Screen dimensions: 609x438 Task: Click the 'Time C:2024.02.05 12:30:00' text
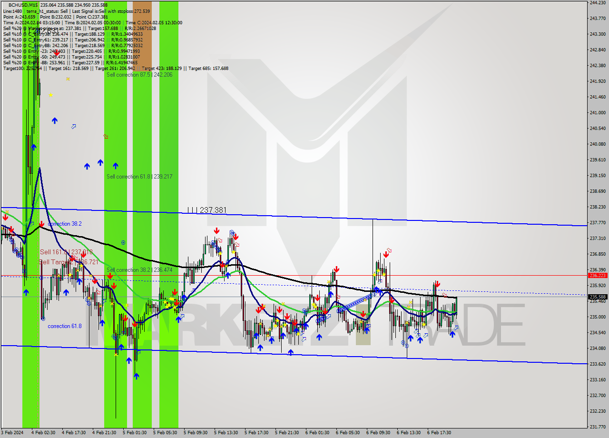click(154, 22)
